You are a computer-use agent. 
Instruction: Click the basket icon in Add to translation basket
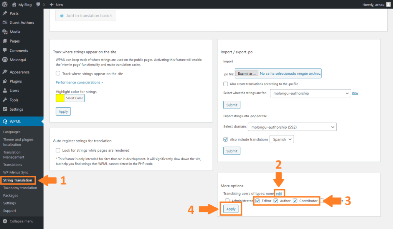point(62,15)
